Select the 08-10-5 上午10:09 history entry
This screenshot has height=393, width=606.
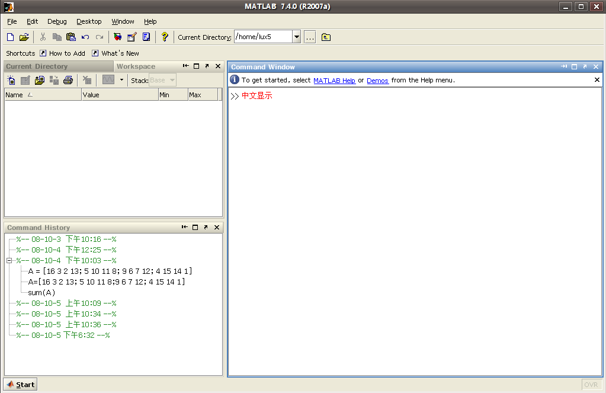click(66, 303)
